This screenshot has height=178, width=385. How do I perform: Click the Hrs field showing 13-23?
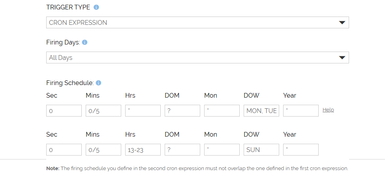click(x=143, y=150)
